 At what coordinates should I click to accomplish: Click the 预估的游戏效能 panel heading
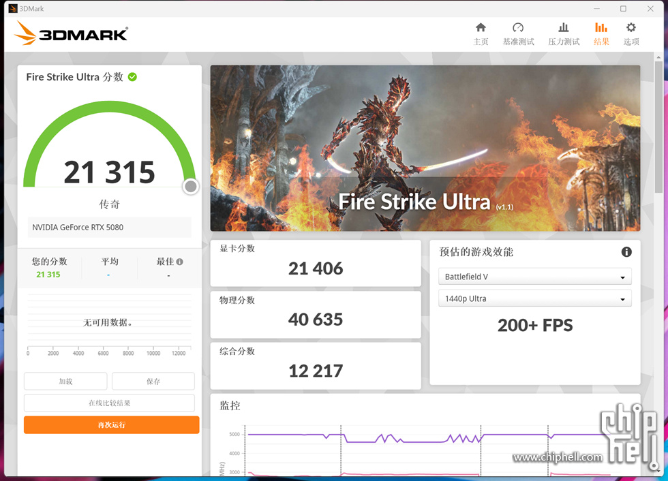coord(476,252)
